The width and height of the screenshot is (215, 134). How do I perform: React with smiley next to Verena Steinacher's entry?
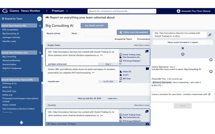click(x=211, y=72)
